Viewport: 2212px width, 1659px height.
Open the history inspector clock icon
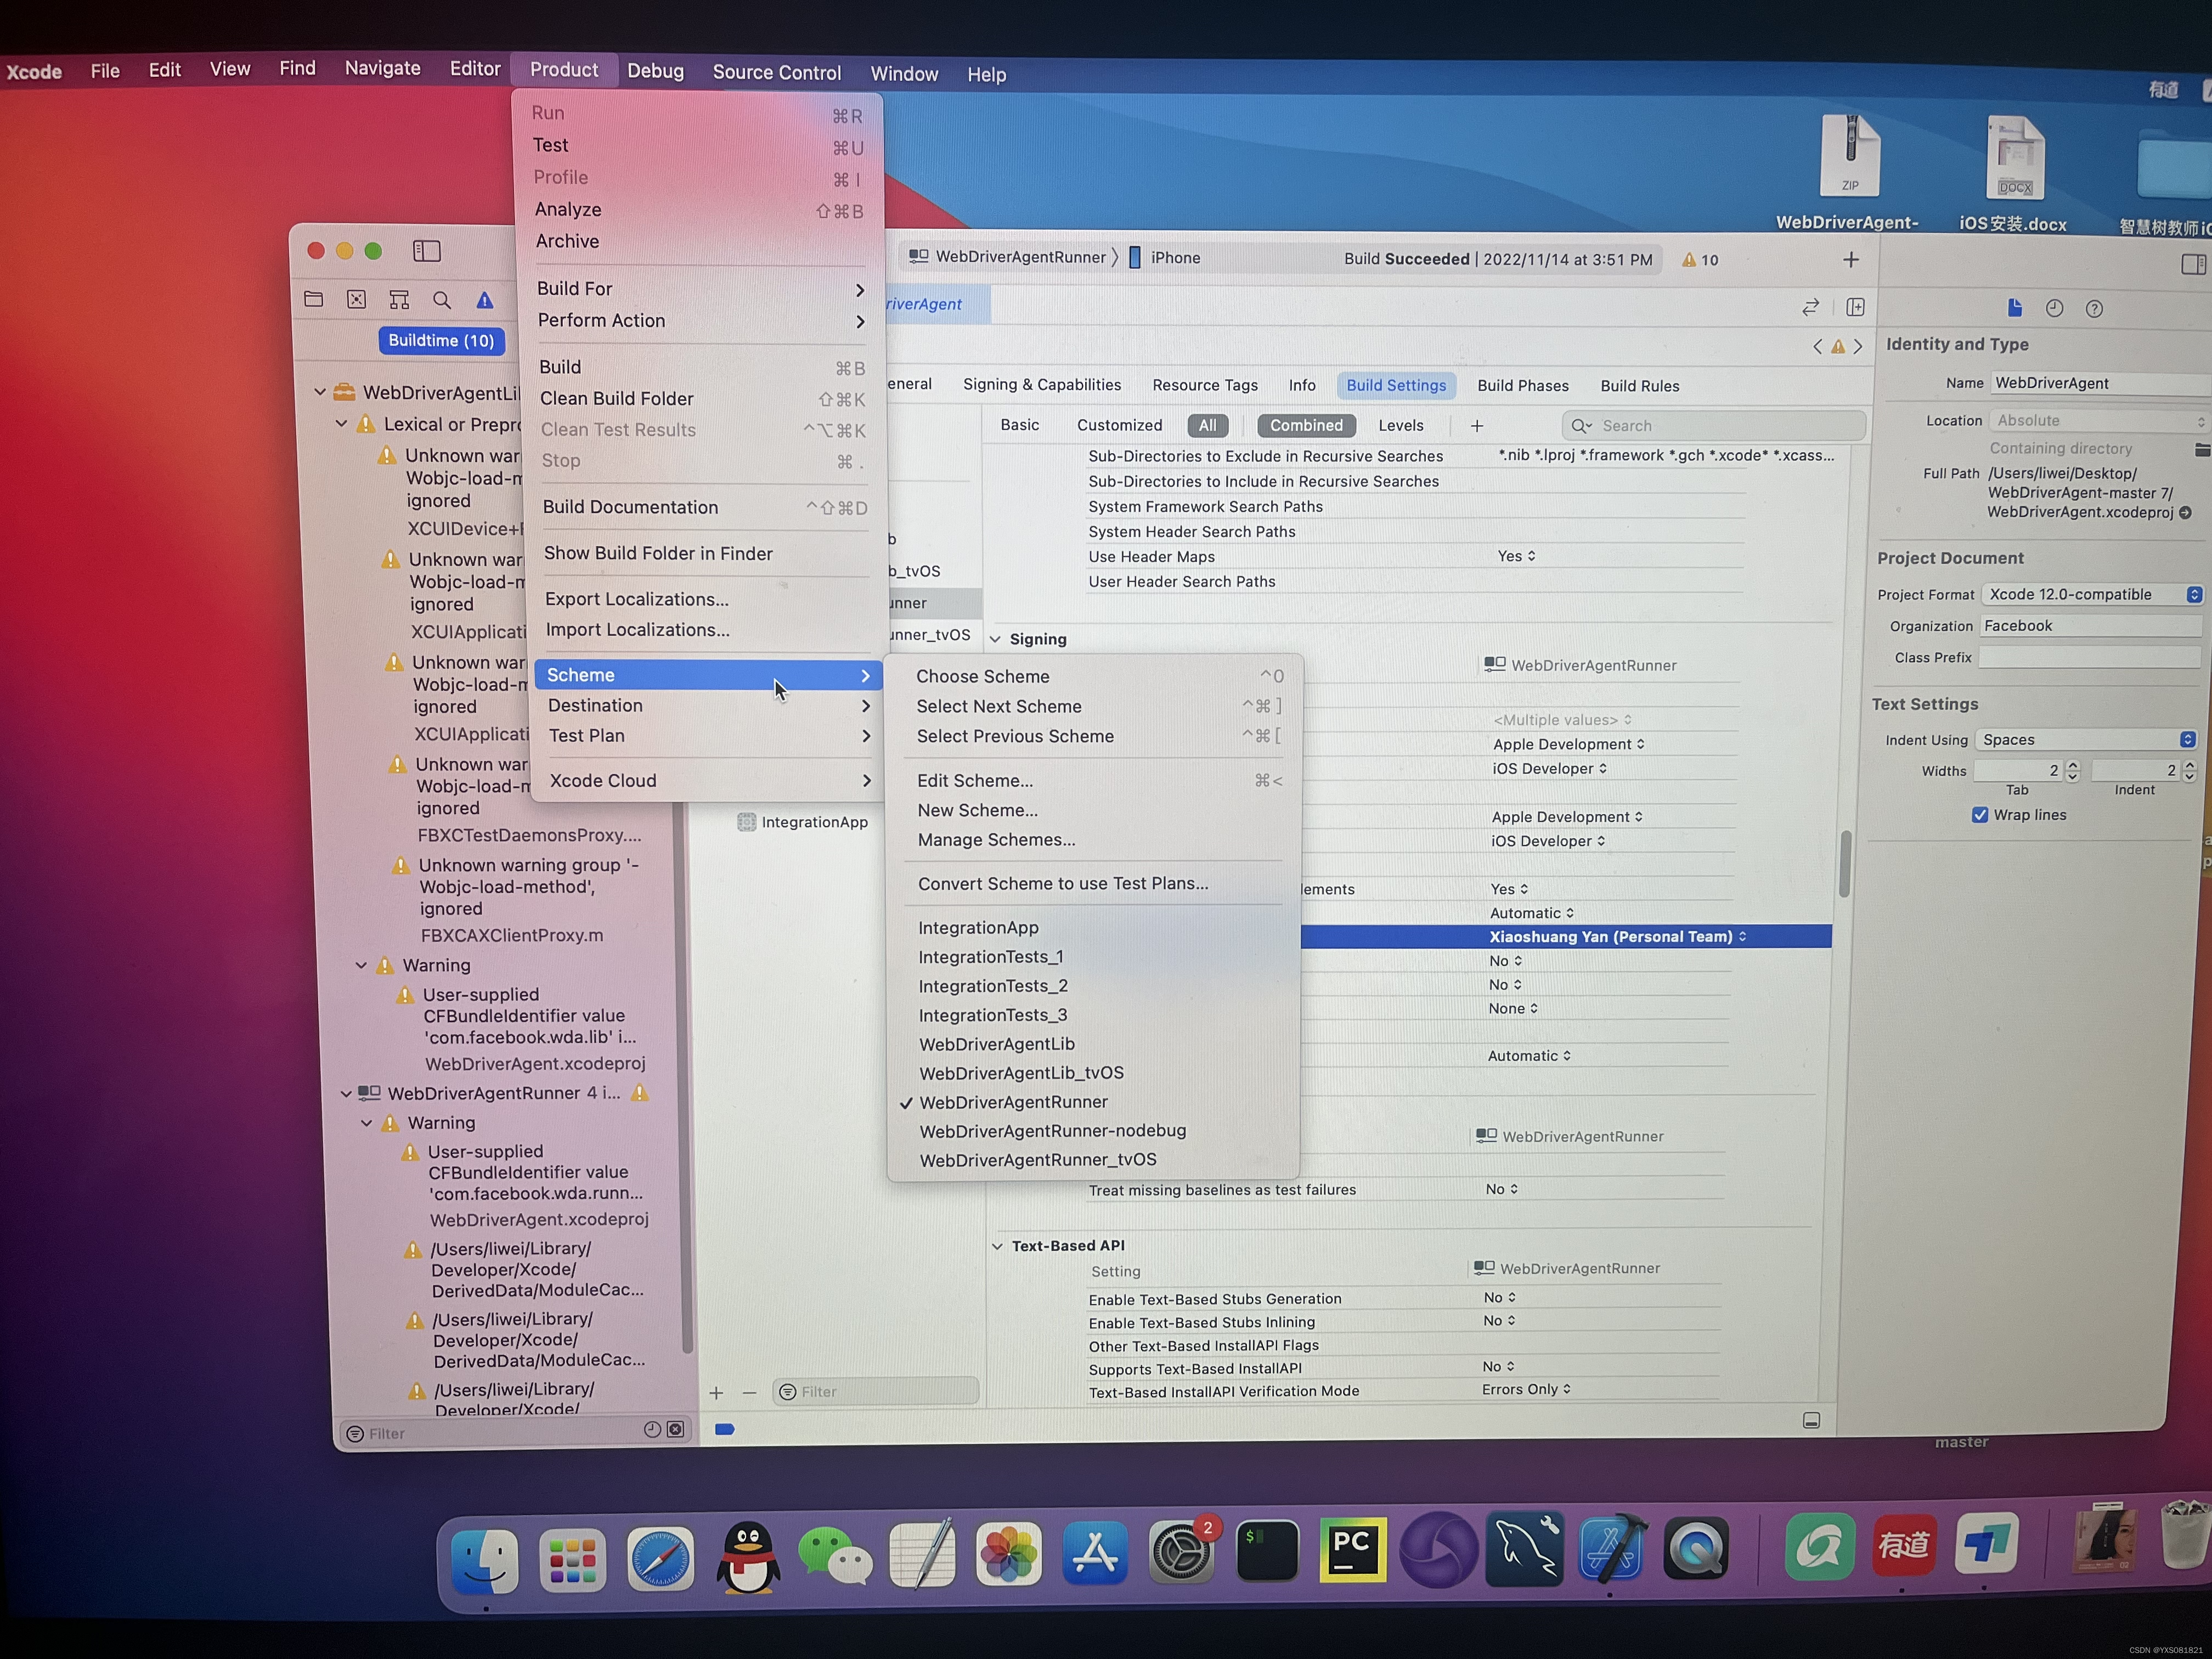click(2054, 308)
